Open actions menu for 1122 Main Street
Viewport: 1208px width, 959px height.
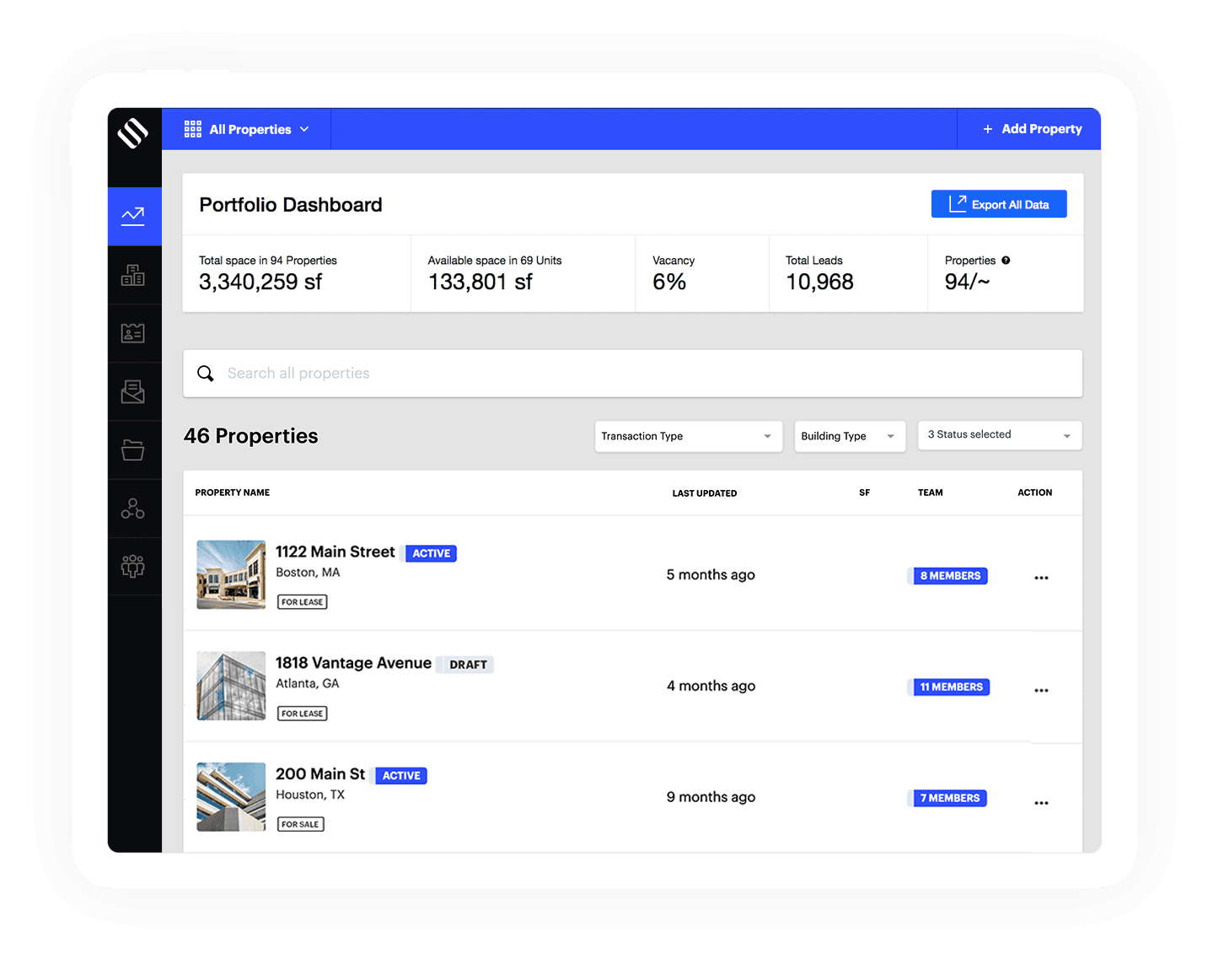point(1042,578)
